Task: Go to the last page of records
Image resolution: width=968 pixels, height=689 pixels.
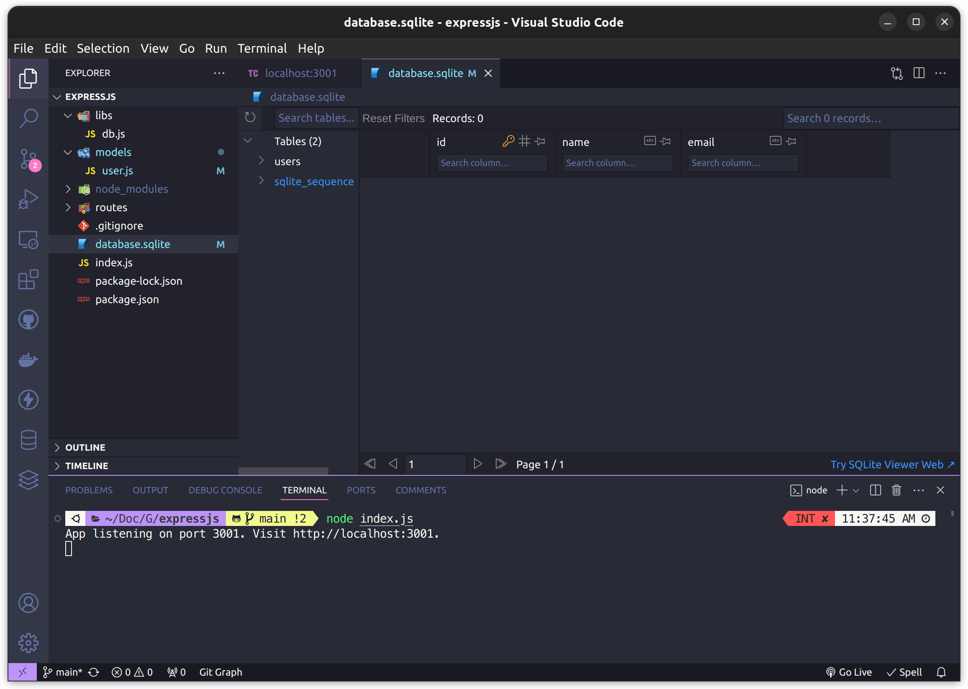Action: click(500, 464)
